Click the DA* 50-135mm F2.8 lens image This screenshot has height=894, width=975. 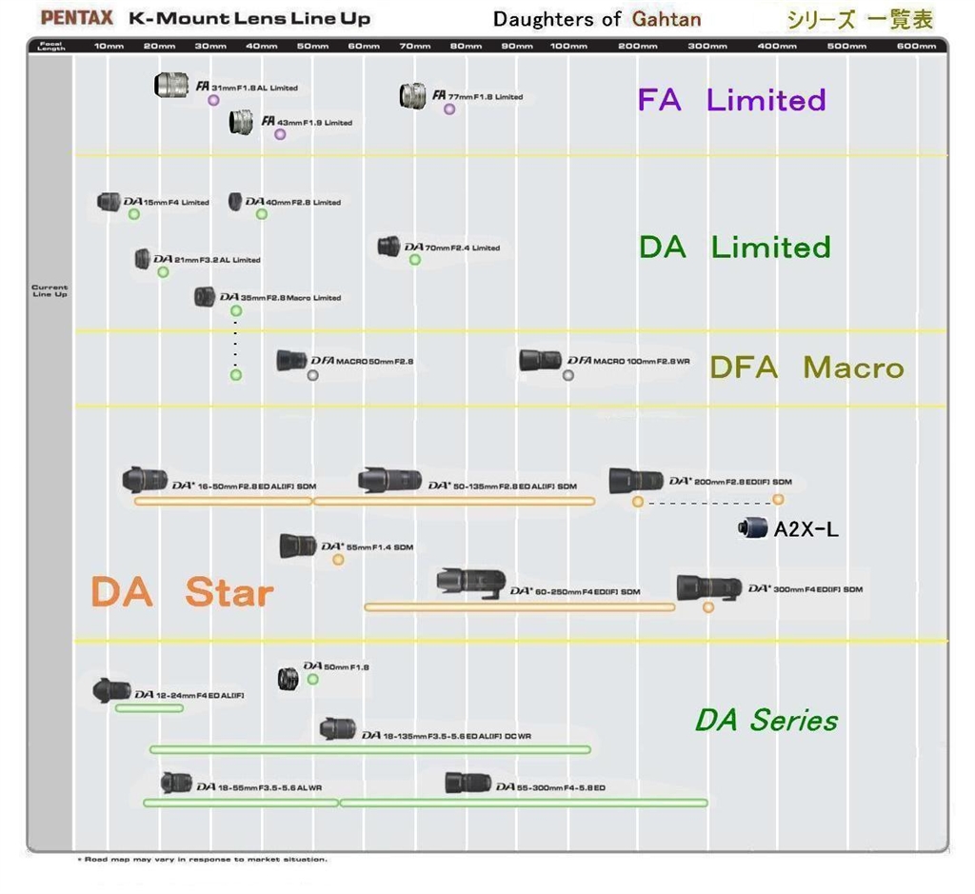[x=389, y=481]
